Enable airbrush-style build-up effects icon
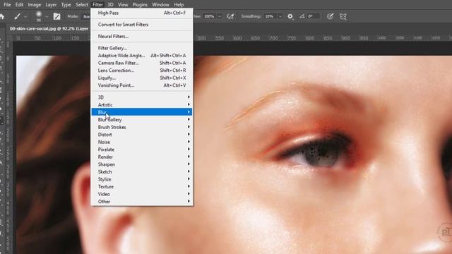This screenshot has height=254, width=452. 230,16
